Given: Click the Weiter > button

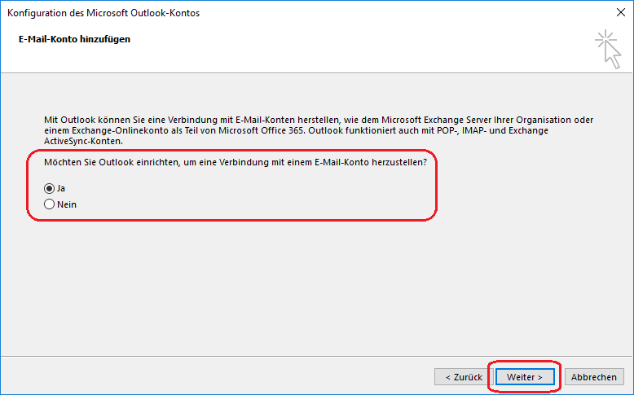Looking at the screenshot, I should (525, 377).
